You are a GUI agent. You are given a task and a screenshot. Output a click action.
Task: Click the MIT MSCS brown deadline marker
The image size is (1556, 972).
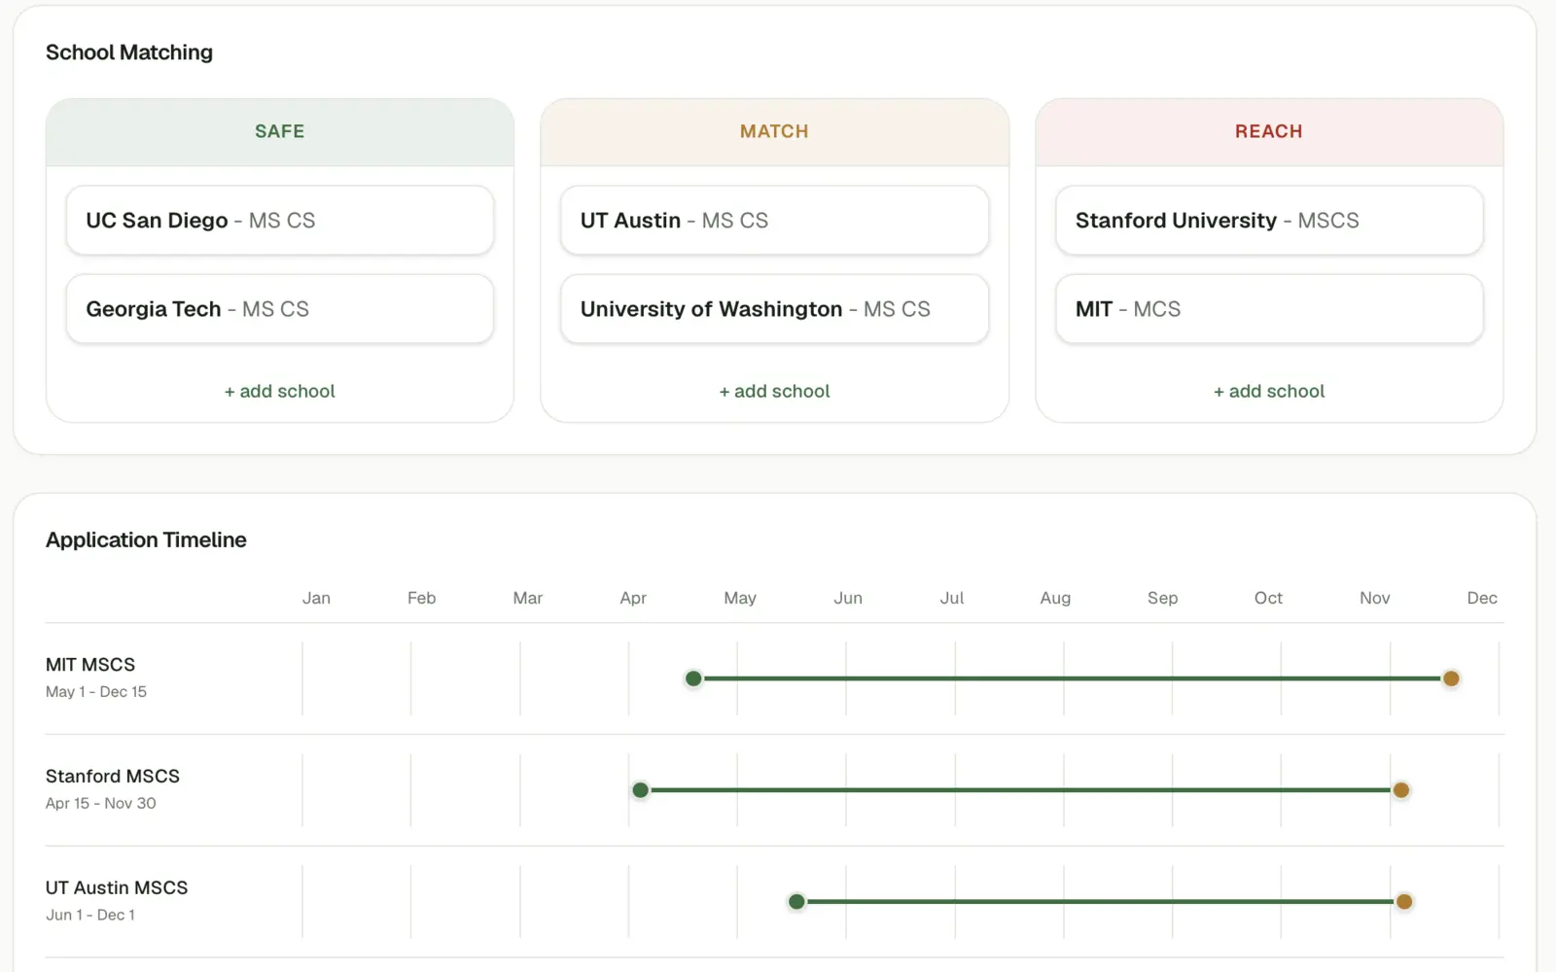[x=1451, y=678]
